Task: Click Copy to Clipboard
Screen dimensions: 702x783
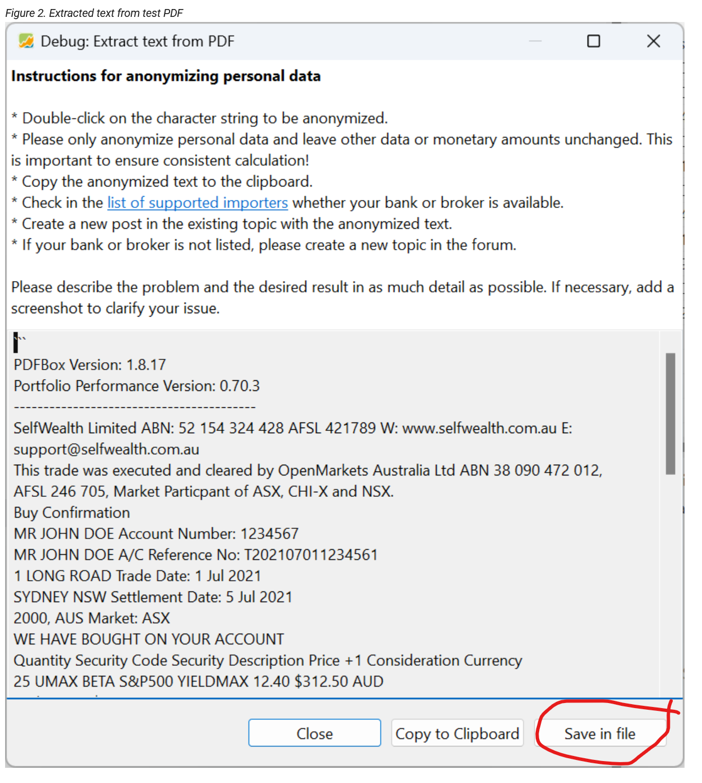Action: [457, 733]
